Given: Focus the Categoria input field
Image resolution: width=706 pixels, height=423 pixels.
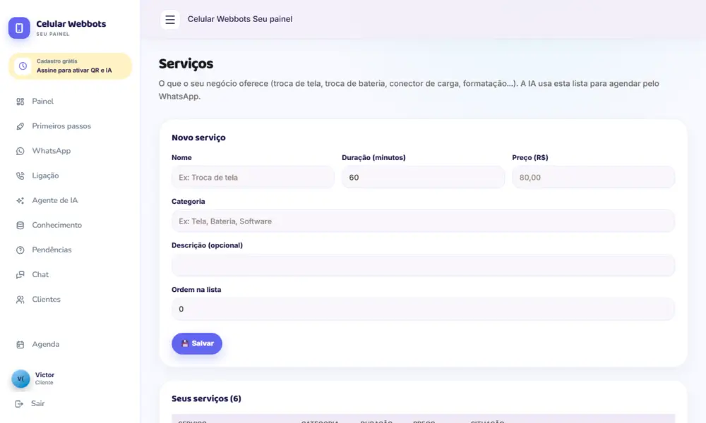Looking at the screenshot, I should [423, 221].
